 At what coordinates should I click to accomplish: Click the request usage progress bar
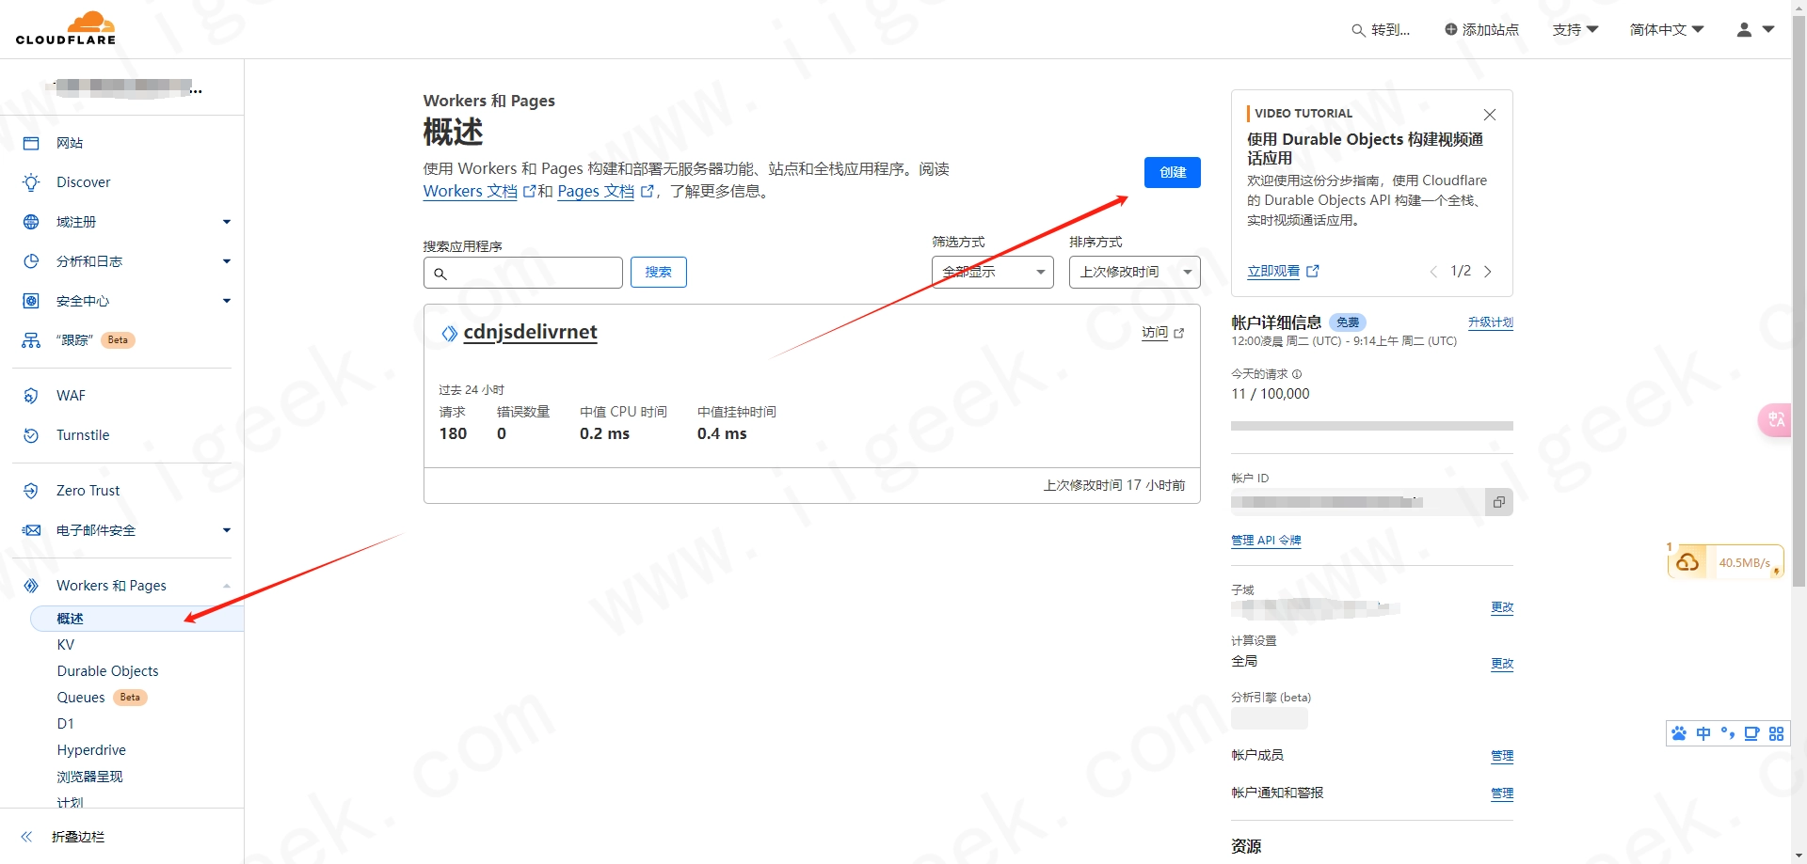click(1372, 426)
